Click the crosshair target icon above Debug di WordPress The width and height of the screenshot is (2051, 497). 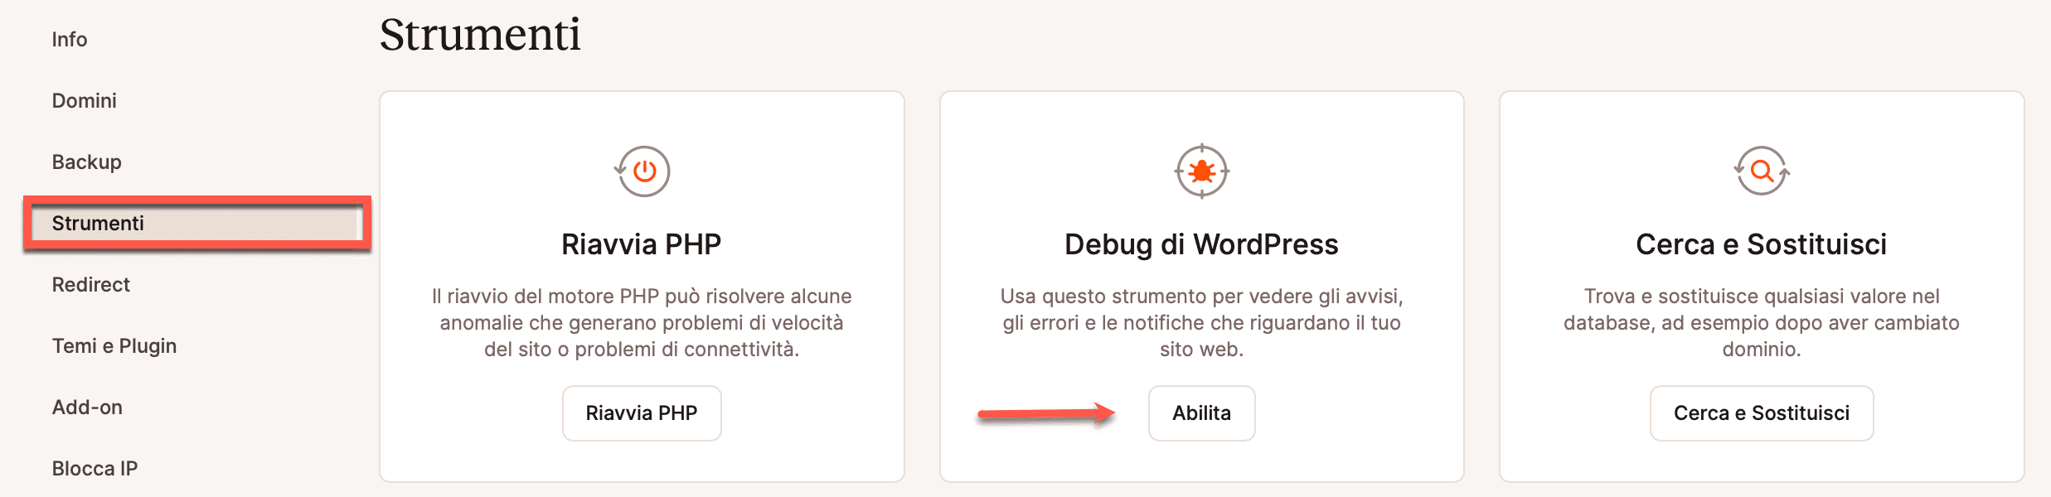(x=1202, y=170)
